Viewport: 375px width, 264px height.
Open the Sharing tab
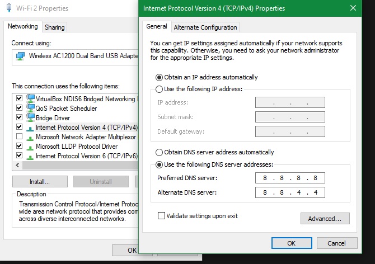coord(54,27)
